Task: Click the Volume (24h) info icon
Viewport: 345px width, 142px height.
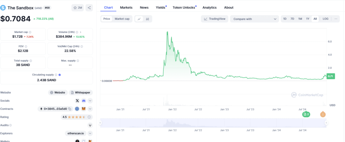Action: (x=77, y=32)
